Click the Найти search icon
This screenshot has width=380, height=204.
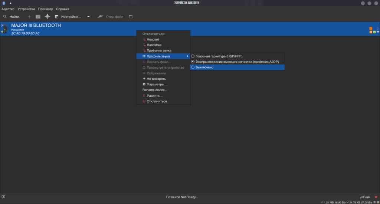pyautogui.click(x=5, y=17)
